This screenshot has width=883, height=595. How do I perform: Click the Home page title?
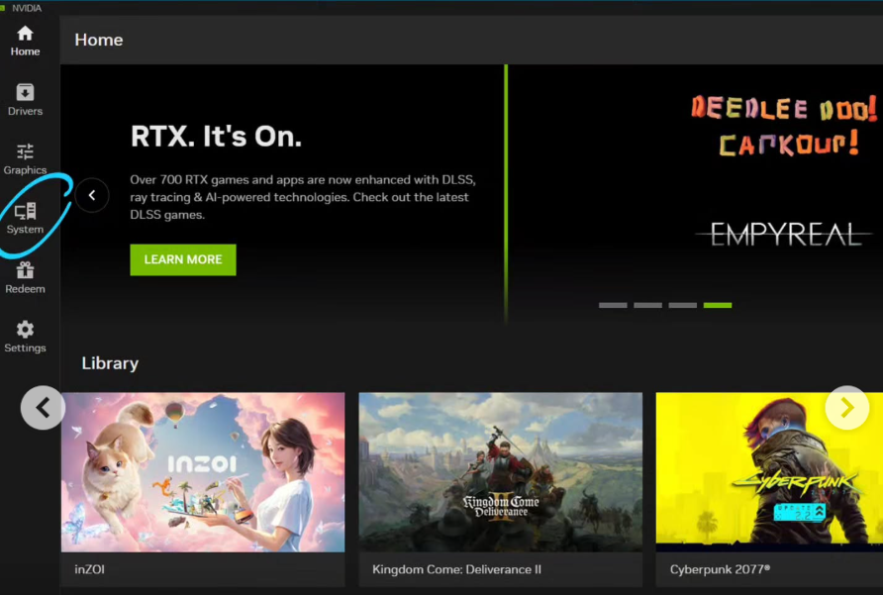pos(99,40)
